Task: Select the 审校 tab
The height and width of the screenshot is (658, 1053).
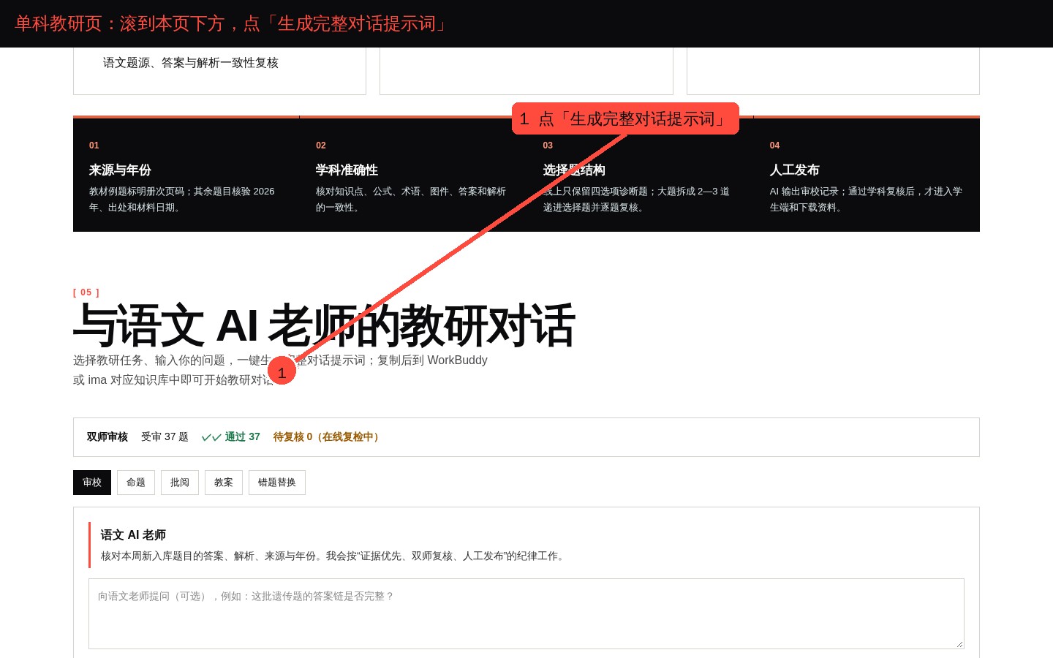Action: point(92,483)
